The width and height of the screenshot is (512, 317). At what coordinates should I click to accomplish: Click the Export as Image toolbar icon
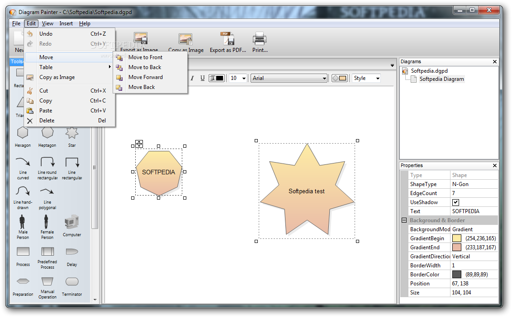pyautogui.click(x=141, y=39)
